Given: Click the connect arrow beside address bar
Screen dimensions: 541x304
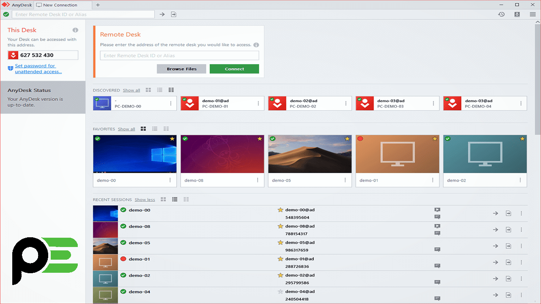Looking at the screenshot, I should [162, 14].
